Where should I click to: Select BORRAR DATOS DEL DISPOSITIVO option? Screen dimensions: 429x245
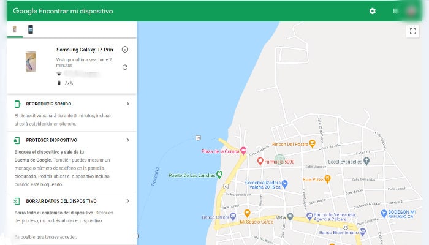pyautogui.click(x=61, y=201)
